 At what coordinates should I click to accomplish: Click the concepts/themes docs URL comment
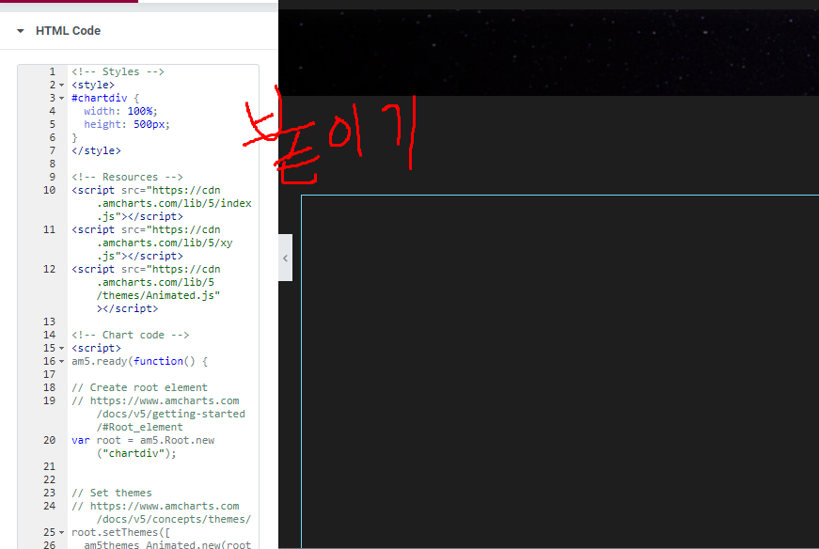tap(162, 512)
